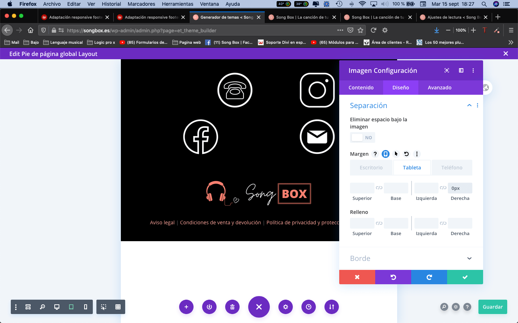Switch to Avanzado tab
The width and height of the screenshot is (518, 323).
point(440,88)
